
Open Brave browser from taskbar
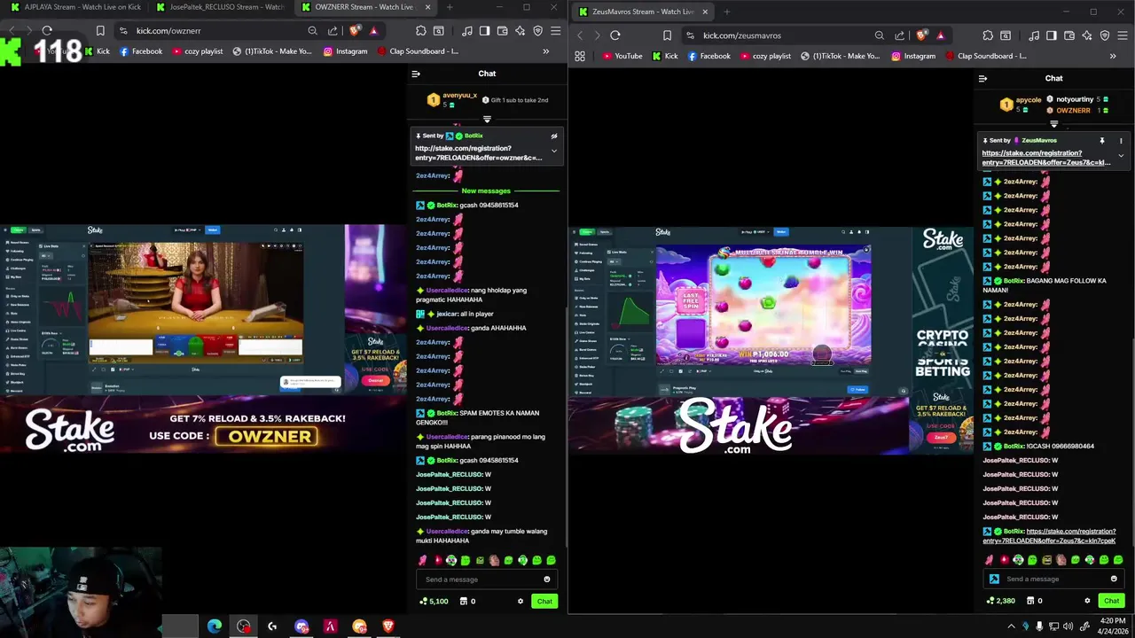[x=387, y=626]
